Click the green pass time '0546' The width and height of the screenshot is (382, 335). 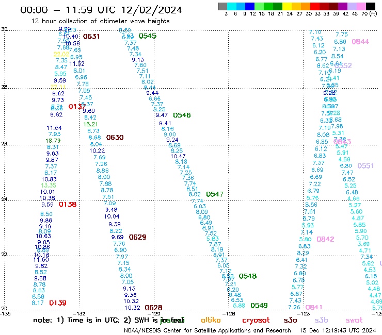(x=182, y=115)
